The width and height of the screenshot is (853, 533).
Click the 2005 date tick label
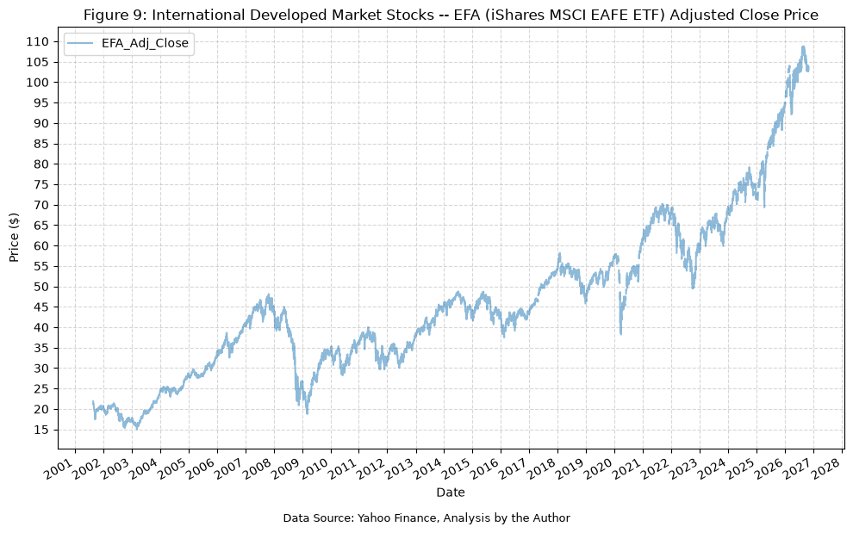coord(172,468)
